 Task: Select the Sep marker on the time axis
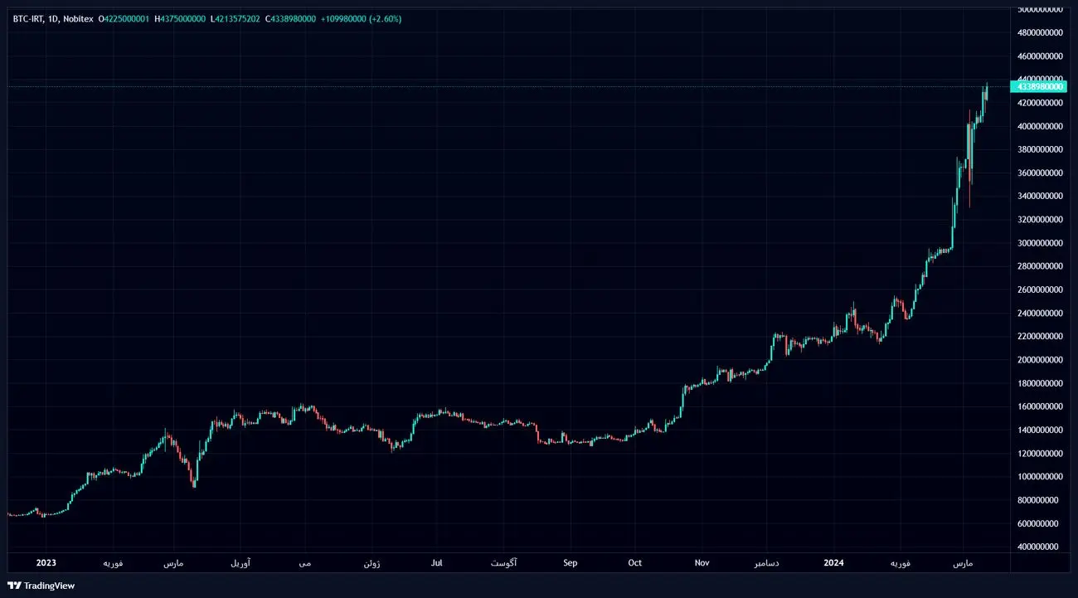click(x=570, y=563)
